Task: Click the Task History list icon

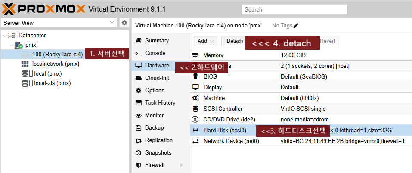Action: pos(139,103)
